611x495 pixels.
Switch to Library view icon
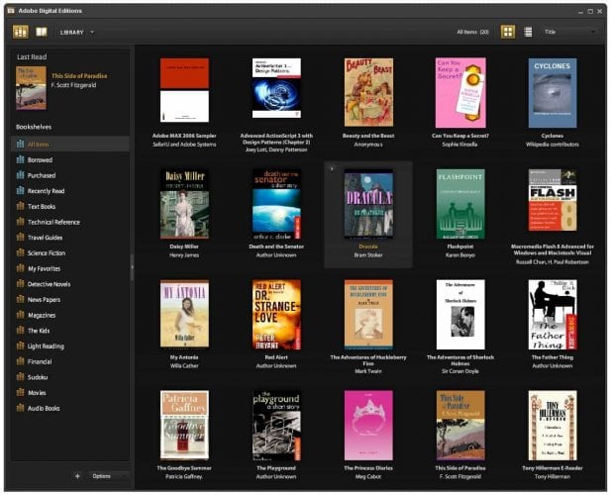coord(21,32)
